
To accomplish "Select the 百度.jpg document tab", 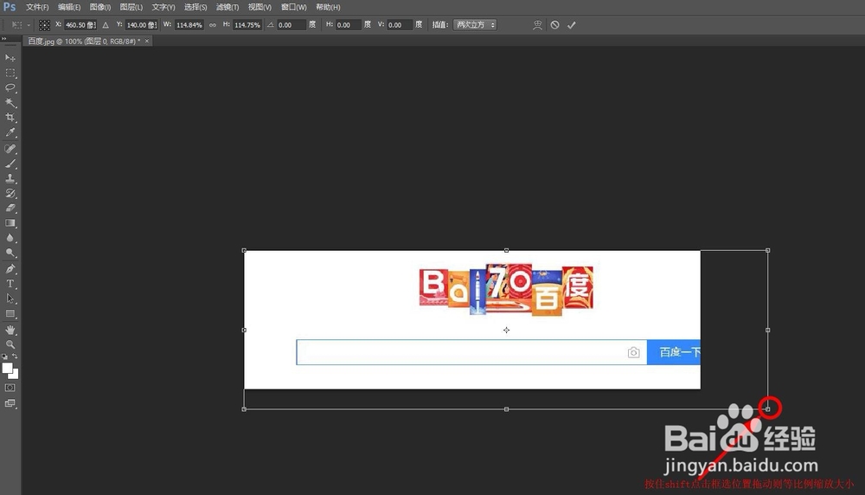I will pyautogui.click(x=84, y=42).
